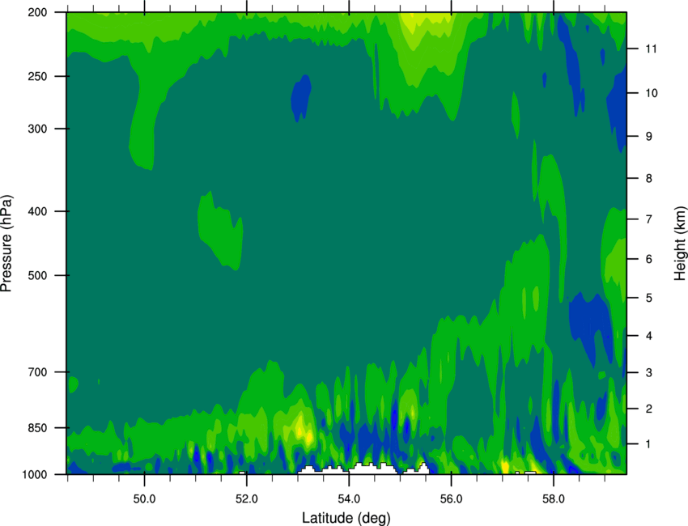Pick the 10 km height label
The image size is (688, 526).
click(651, 93)
